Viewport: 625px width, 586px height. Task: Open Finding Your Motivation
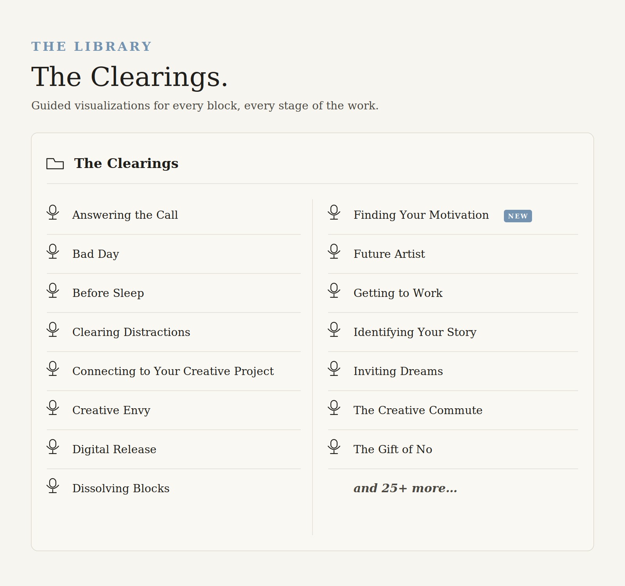click(x=421, y=215)
